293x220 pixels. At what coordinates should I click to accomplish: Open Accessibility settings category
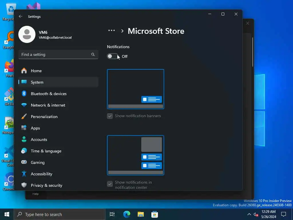click(58, 174)
